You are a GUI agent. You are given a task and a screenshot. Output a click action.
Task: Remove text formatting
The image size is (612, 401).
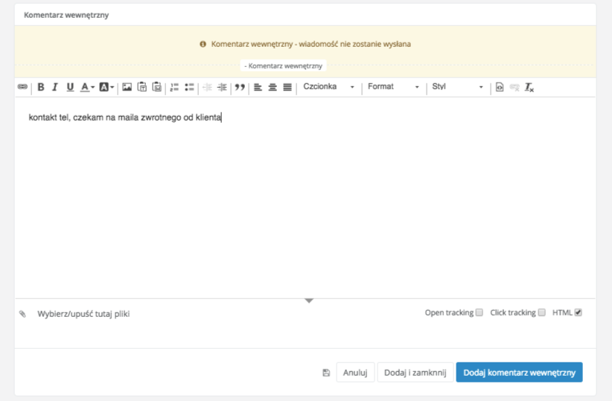[x=529, y=87]
